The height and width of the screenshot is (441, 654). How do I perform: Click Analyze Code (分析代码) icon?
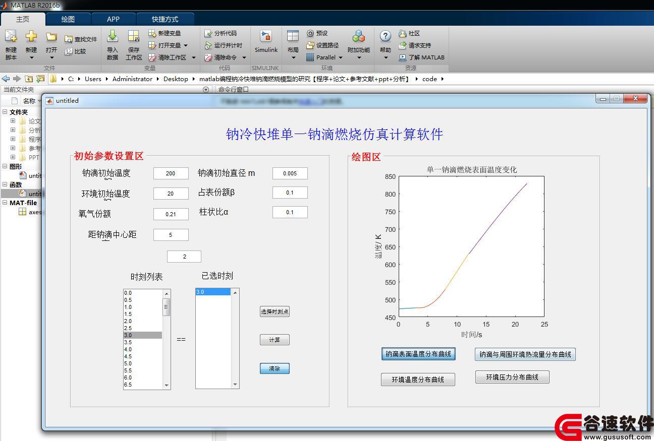tap(208, 33)
